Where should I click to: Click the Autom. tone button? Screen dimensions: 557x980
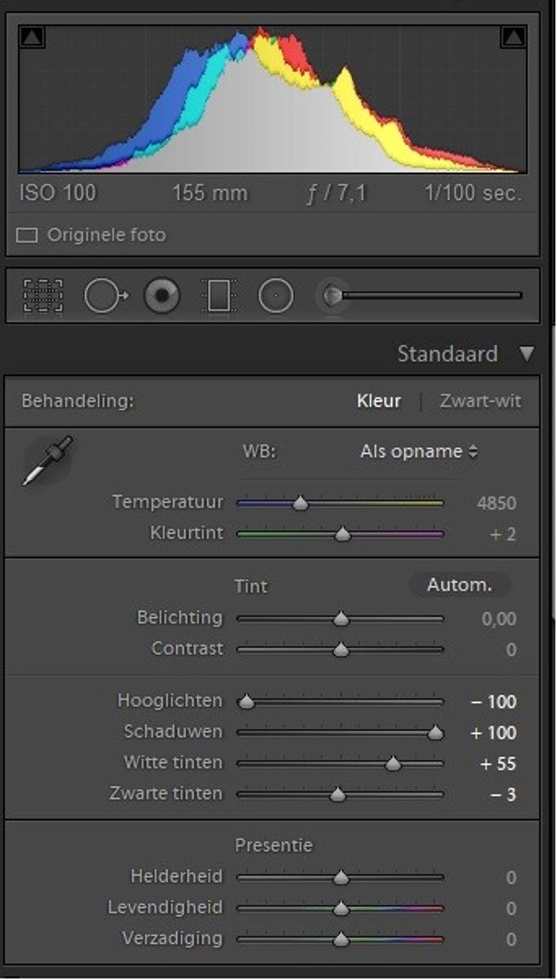[x=459, y=585]
